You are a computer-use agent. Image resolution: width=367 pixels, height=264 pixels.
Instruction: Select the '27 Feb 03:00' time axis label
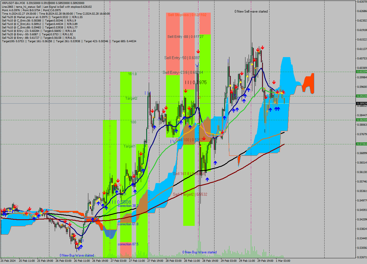(119, 261)
